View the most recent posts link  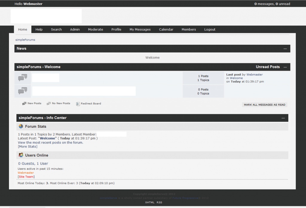50,142
